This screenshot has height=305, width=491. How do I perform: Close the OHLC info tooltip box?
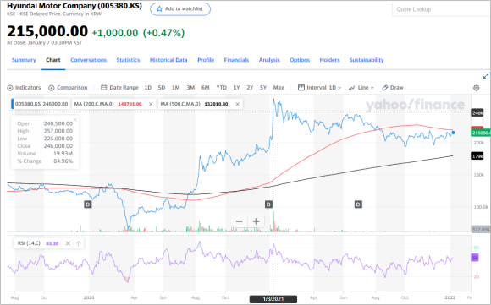(75, 120)
